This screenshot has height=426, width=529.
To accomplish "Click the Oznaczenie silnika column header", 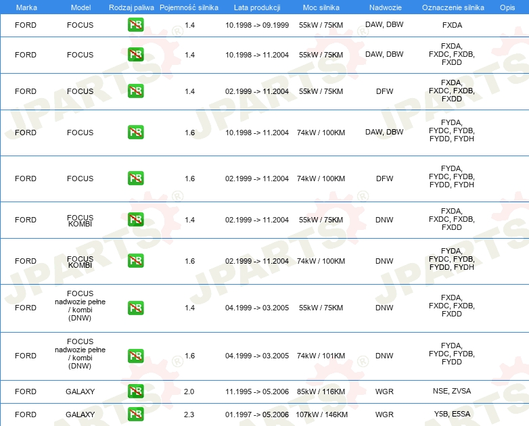I will [453, 7].
